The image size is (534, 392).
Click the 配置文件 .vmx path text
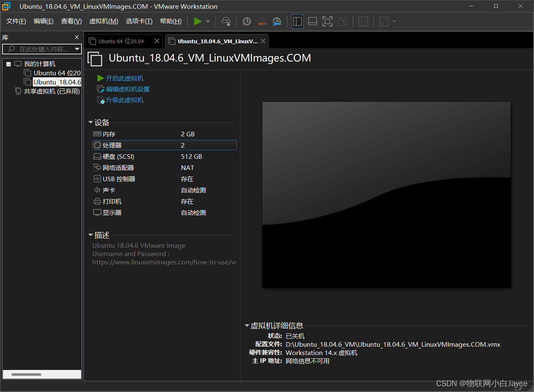[x=393, y=344]
